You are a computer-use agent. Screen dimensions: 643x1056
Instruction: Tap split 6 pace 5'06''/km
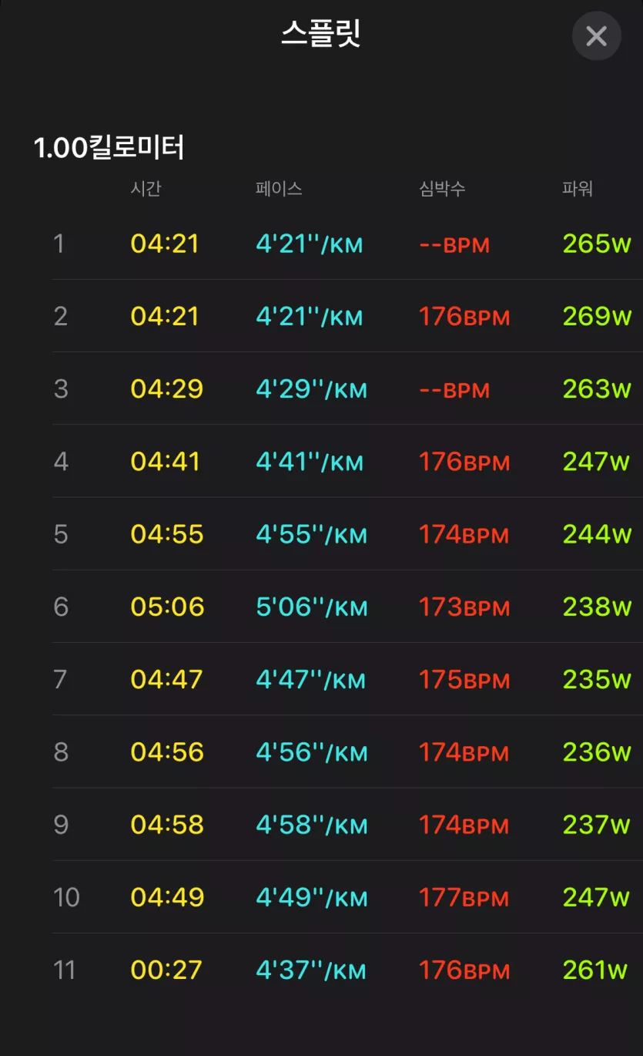(x=311, y=607)
